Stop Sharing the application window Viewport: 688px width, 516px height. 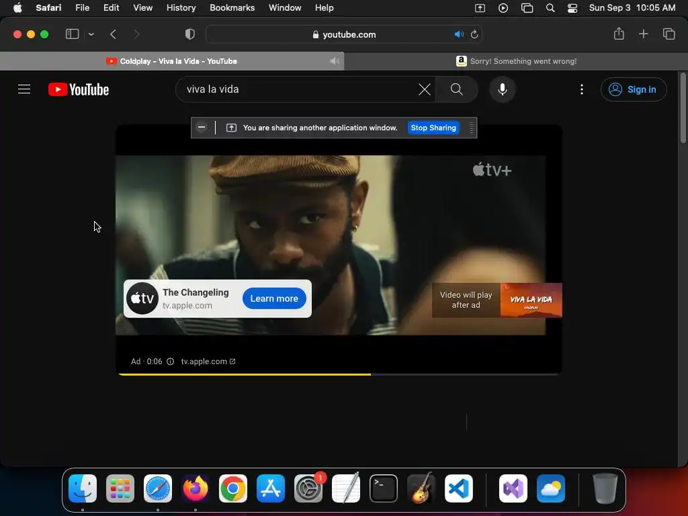[x=433, y=128]
